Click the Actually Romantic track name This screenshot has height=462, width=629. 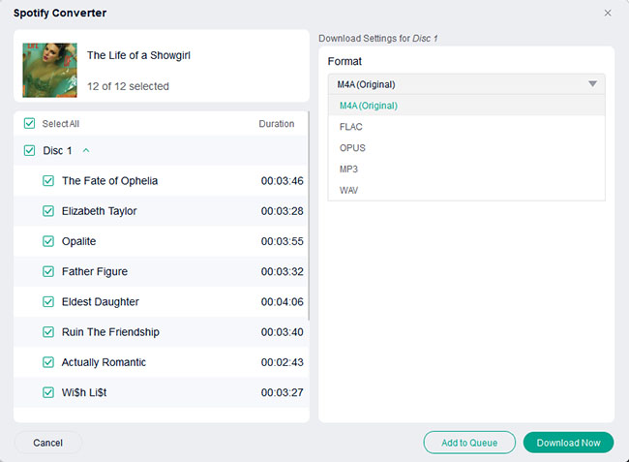pos(104,362)
